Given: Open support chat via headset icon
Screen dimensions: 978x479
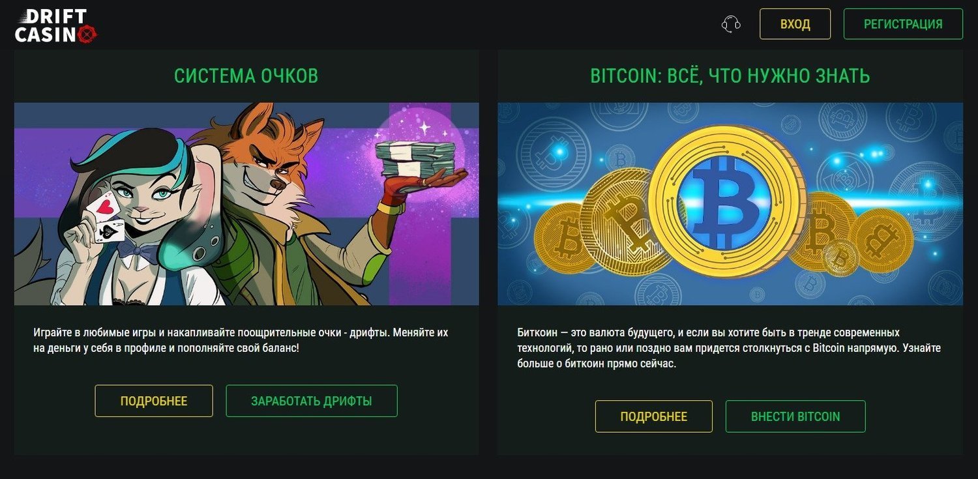Looking at the screenshot, I should click(x=731, y=25).
